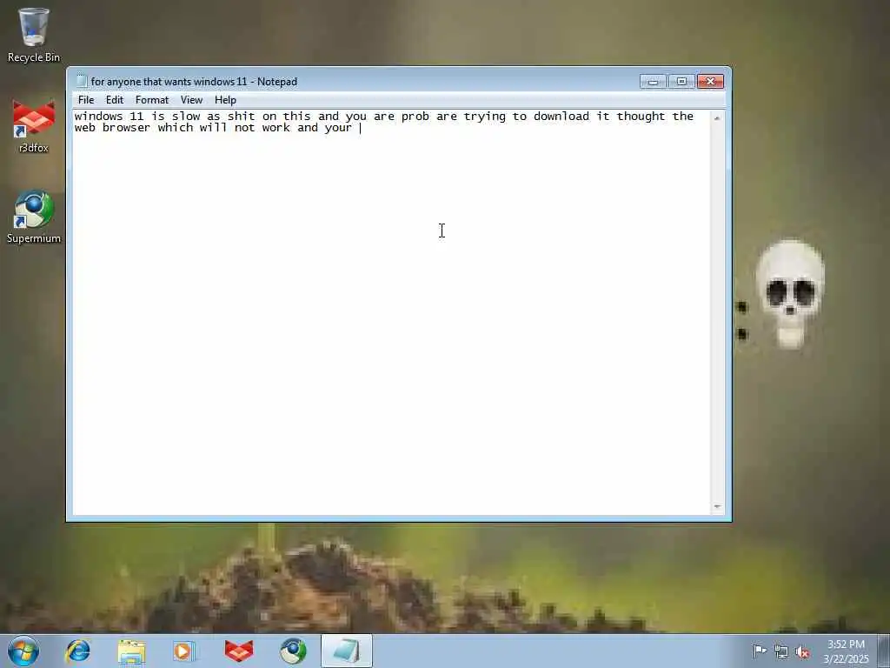890x668 pixels.
Task: Open the Help menu
Action: 225,100
